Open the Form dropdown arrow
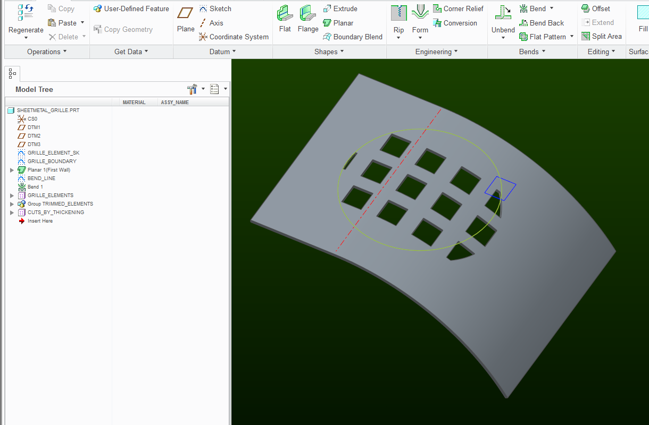This screenshot has height=425, width=649. click(x=420, y=38)
